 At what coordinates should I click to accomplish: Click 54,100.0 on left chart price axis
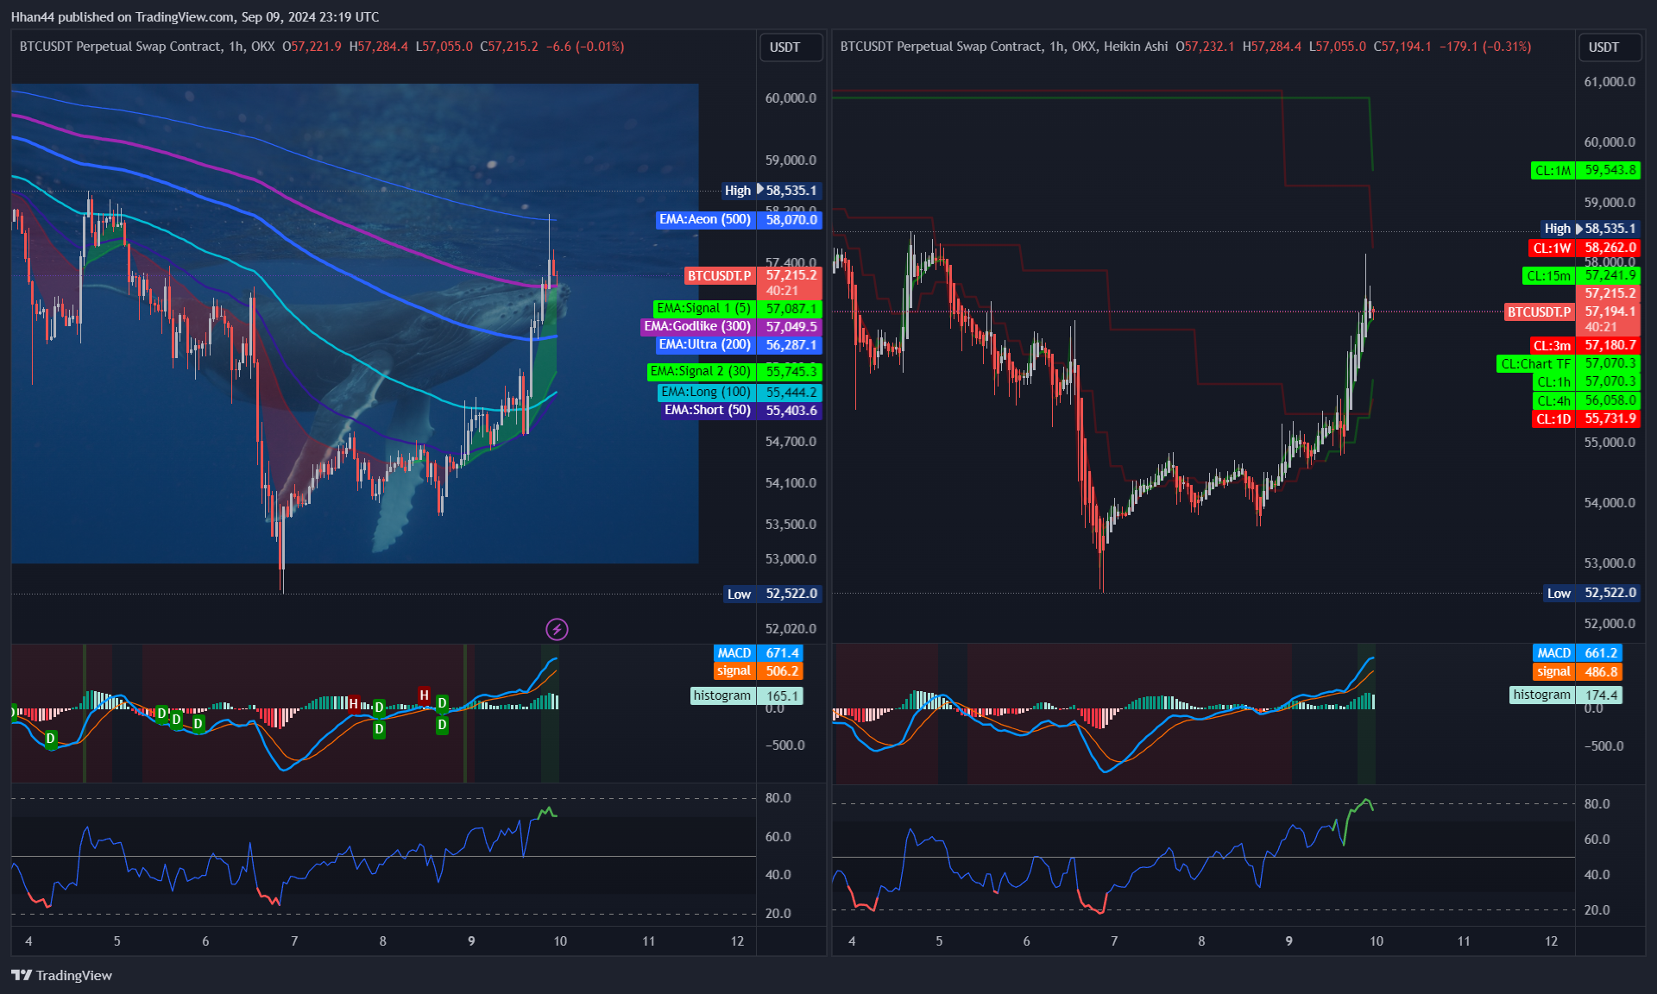[x=791, y=482]
